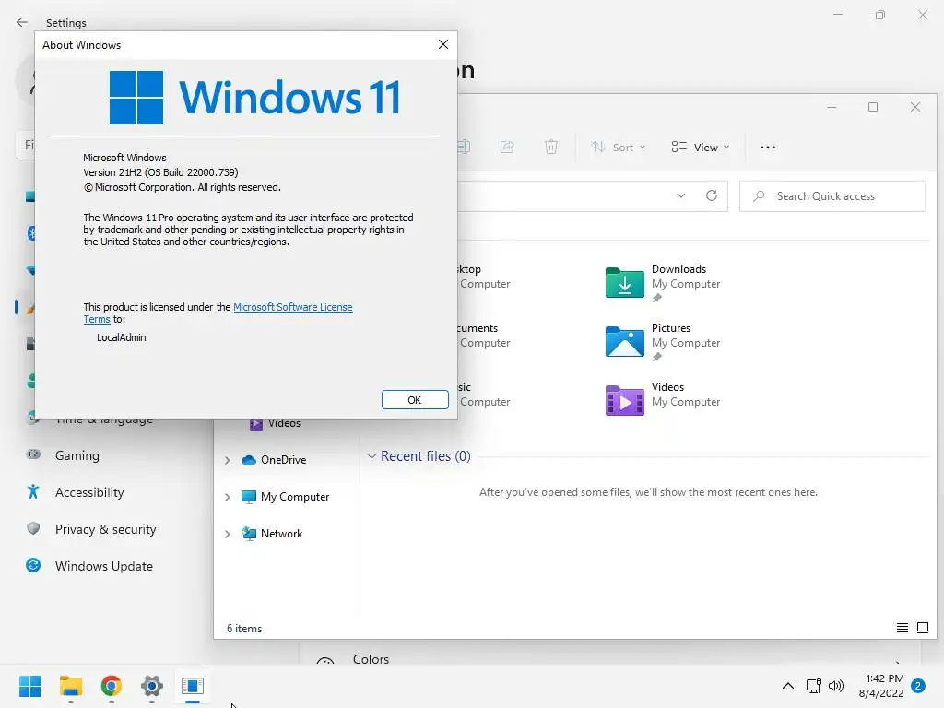Open File Explorer from the taskbar
The height and width of the screenshot is (708, 944).
(x=70, y=686)
